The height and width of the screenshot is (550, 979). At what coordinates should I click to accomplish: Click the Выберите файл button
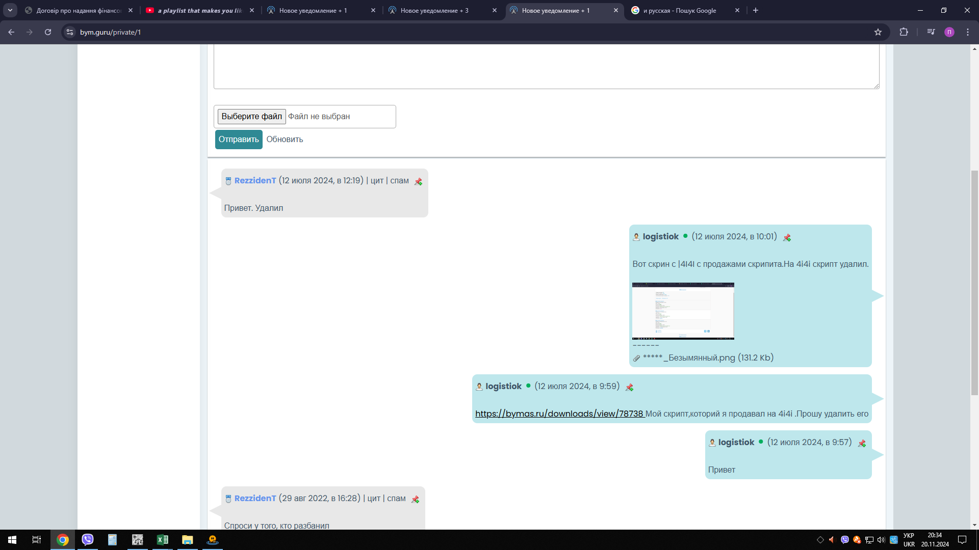click(251, 117)
